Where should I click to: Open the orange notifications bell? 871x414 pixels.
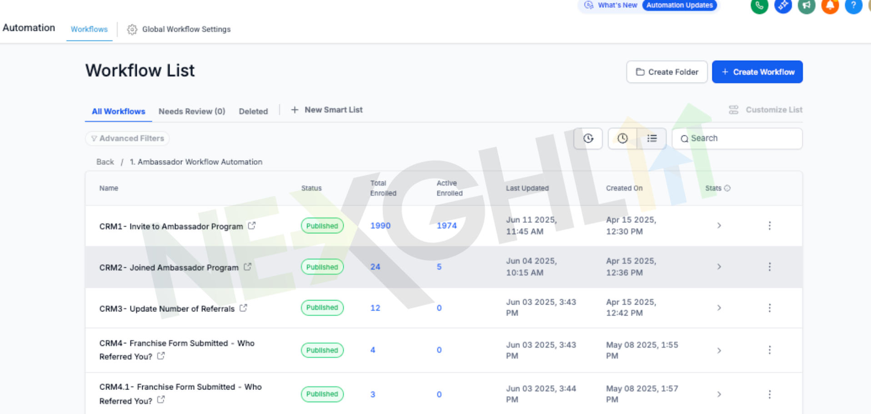click(x=830, y=6)
